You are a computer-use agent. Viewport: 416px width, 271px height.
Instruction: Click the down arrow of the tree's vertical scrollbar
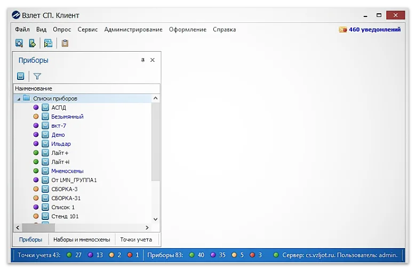(x=155, y=219)
